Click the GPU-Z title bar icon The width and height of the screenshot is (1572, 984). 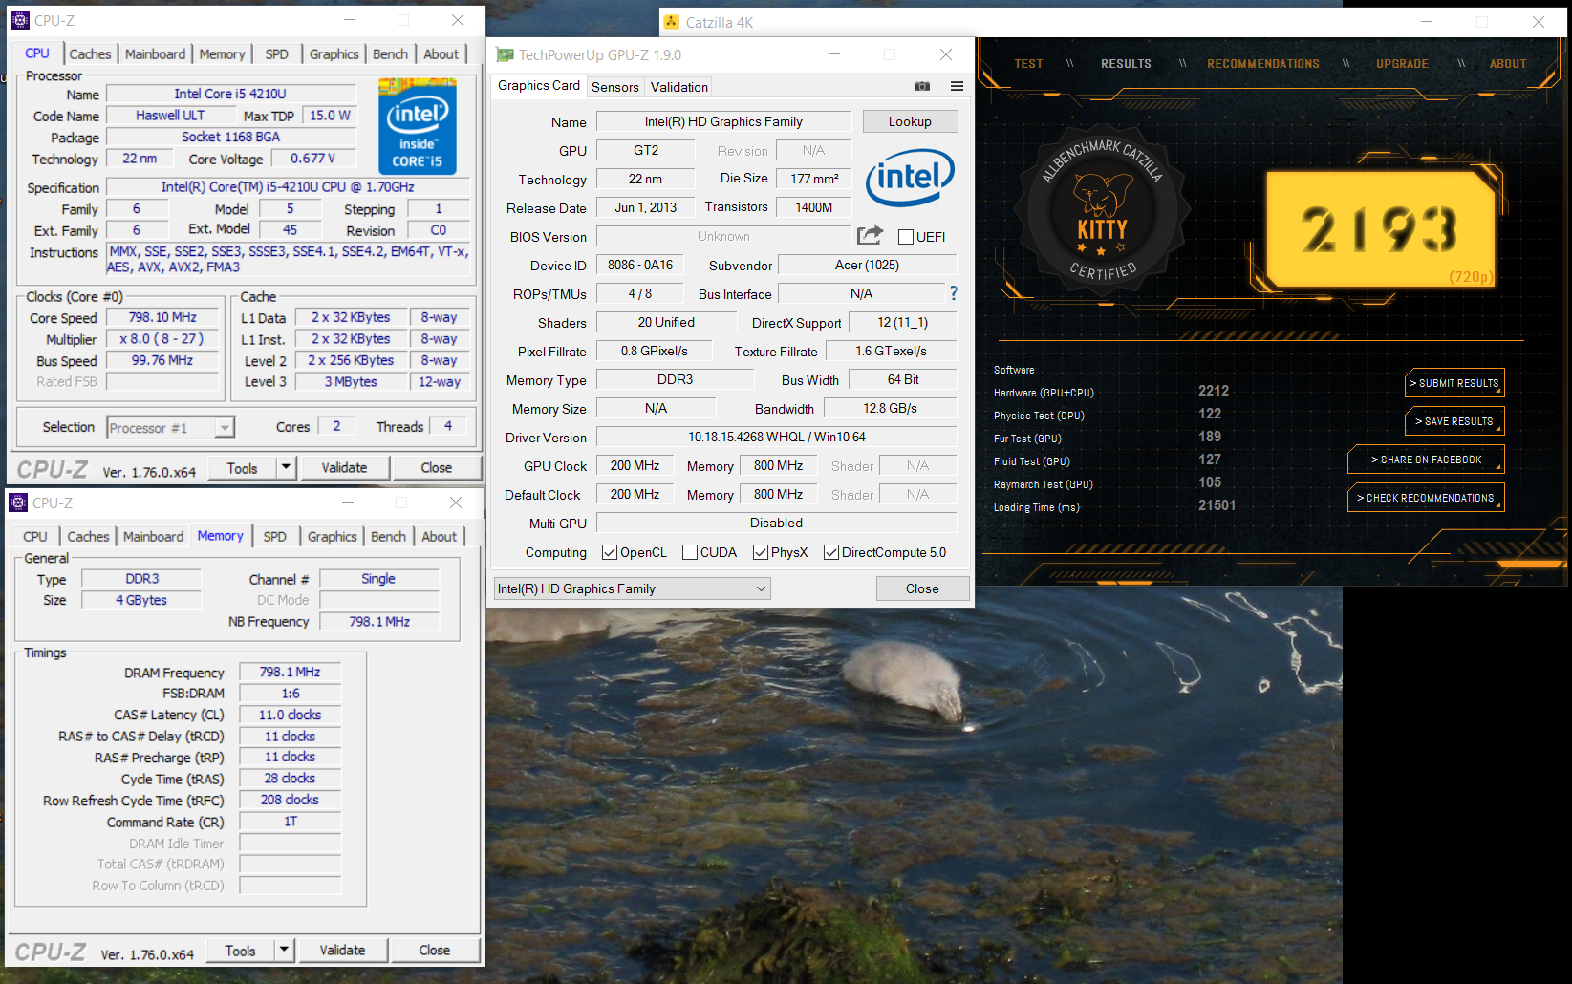tap(505, 55)
